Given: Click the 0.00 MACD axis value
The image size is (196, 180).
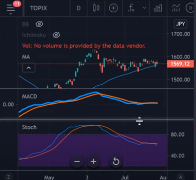Looking at the screenshot, I should pyautogui.click(x=8, y=105).
